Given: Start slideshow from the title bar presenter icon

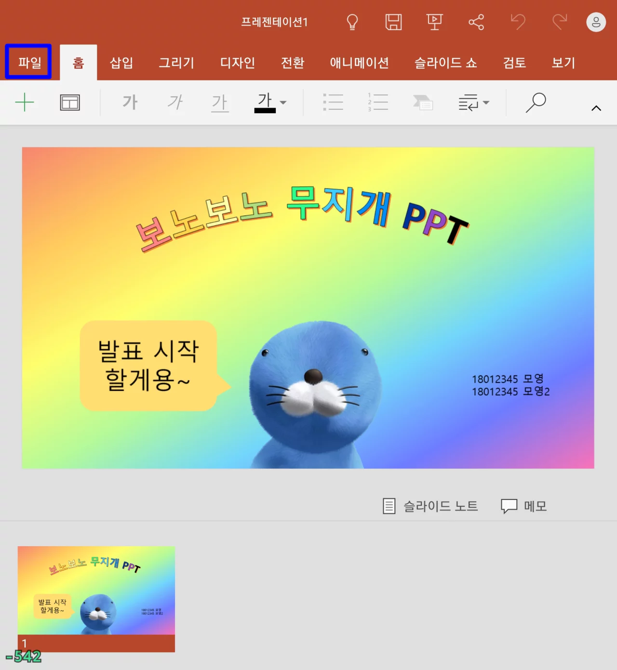Looking at the screenshot, I should click(x=434, y=22).
